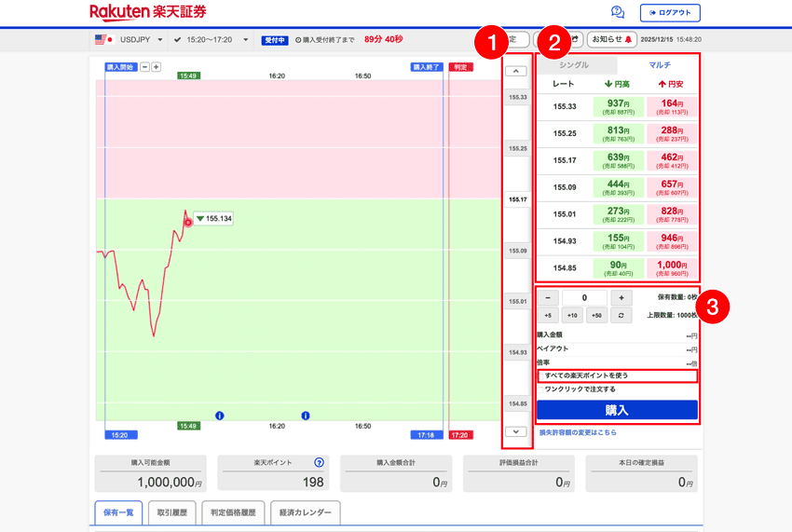The width and height of the screenshot is (792, 532).
Task: Open the 楽天ポイント help question icon
Action: coord(319,462)
